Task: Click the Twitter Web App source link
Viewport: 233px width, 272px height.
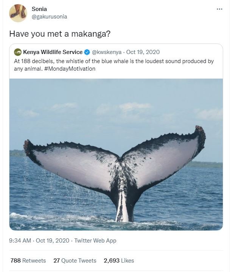Action: tap(95, 241)
